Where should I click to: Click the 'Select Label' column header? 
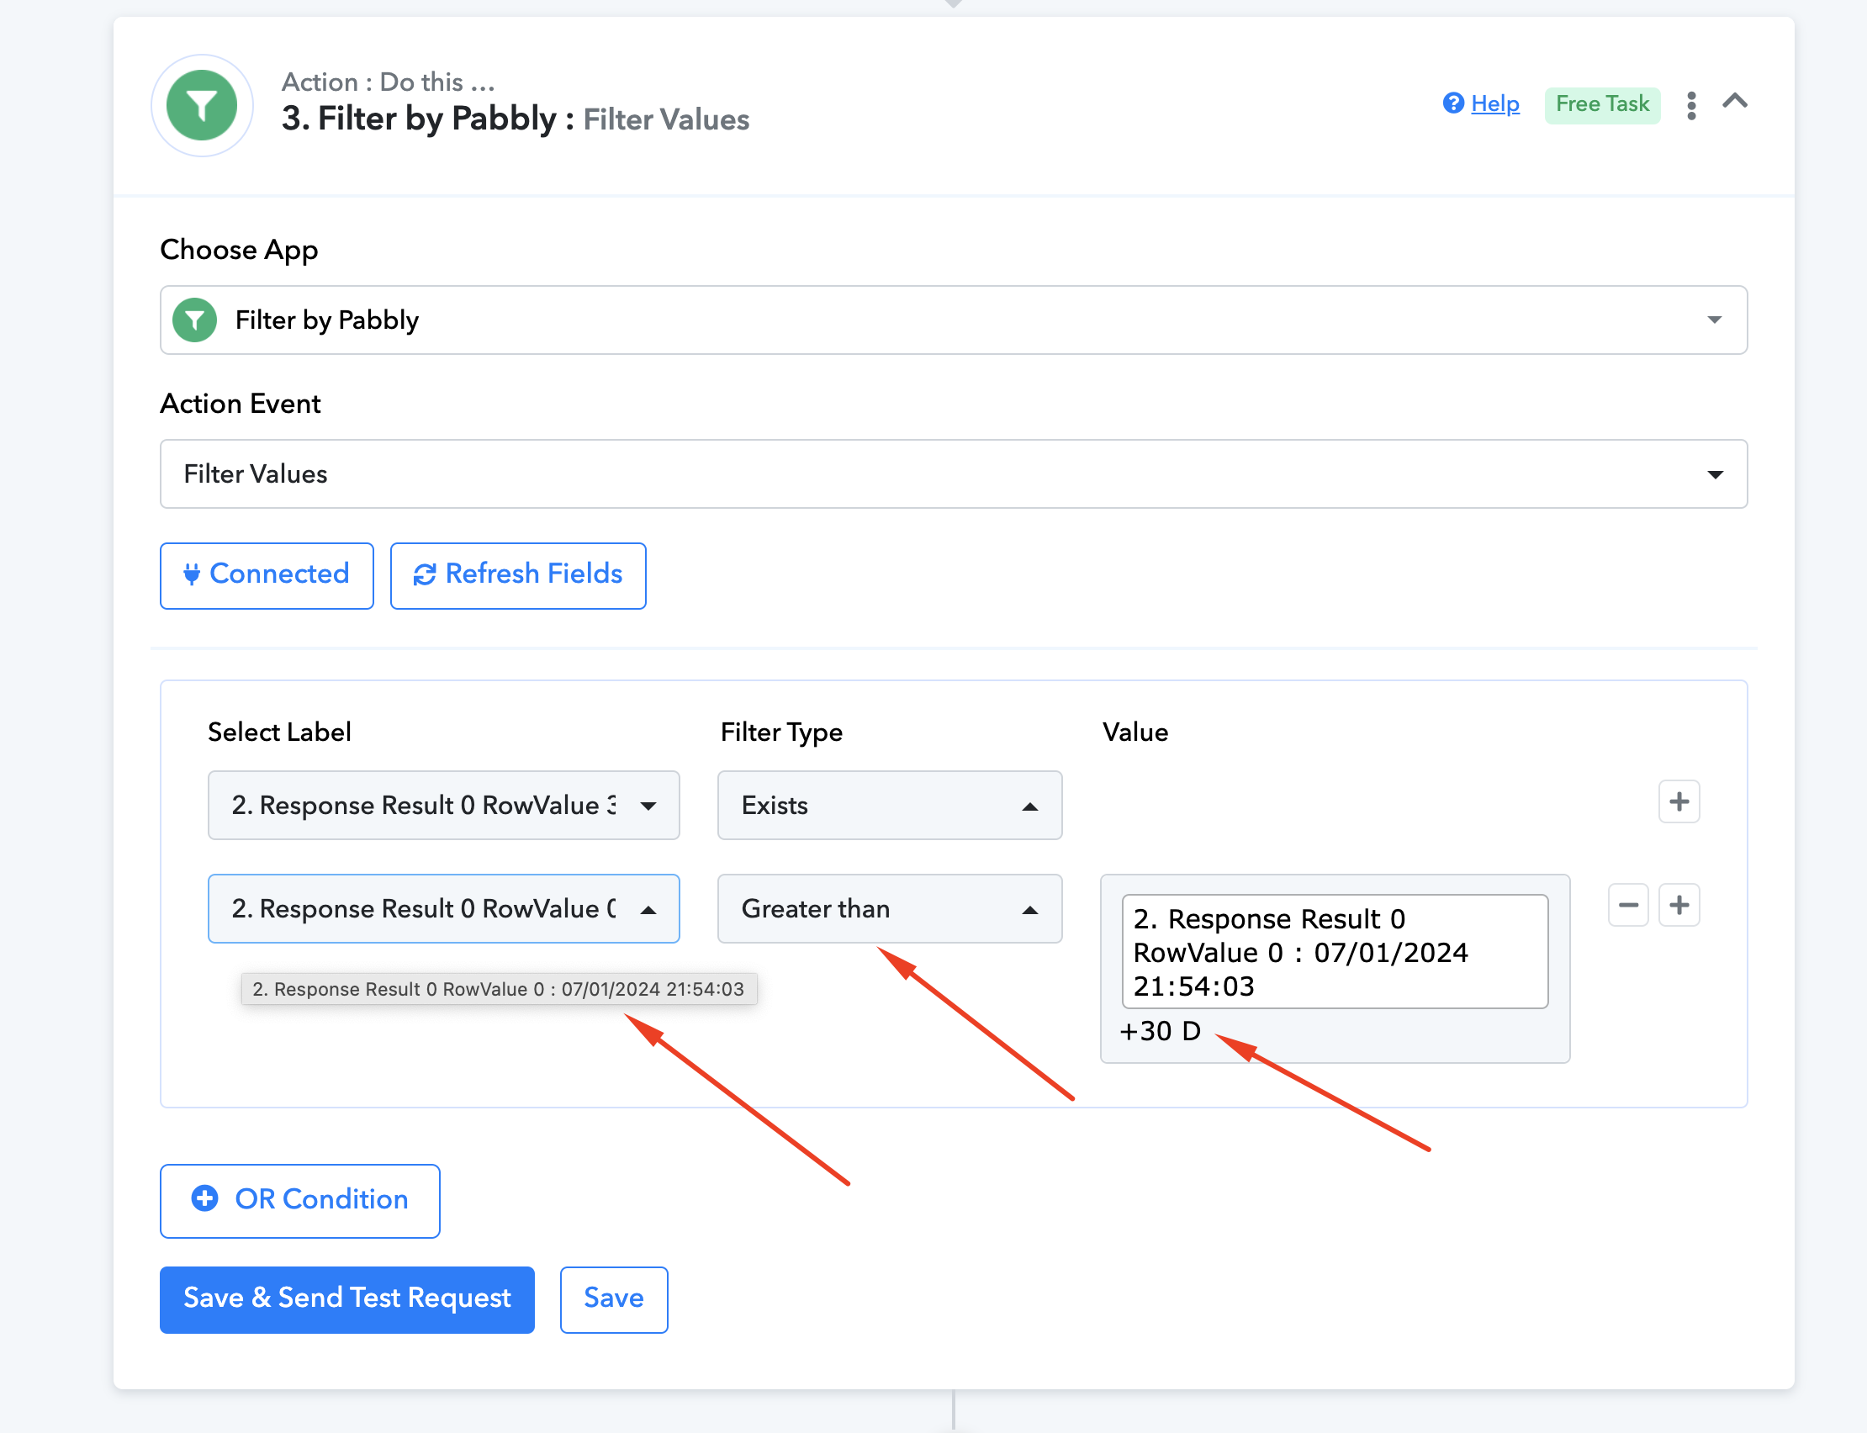280,732
